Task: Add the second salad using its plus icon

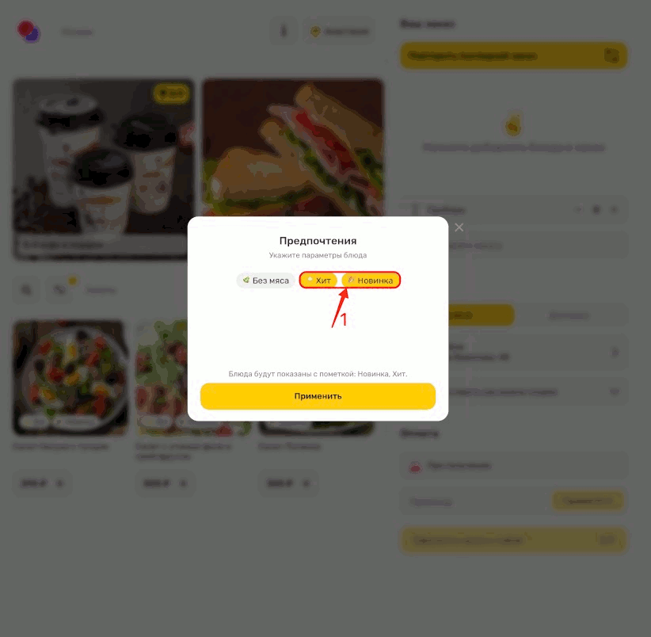Action: click(183, 483)
